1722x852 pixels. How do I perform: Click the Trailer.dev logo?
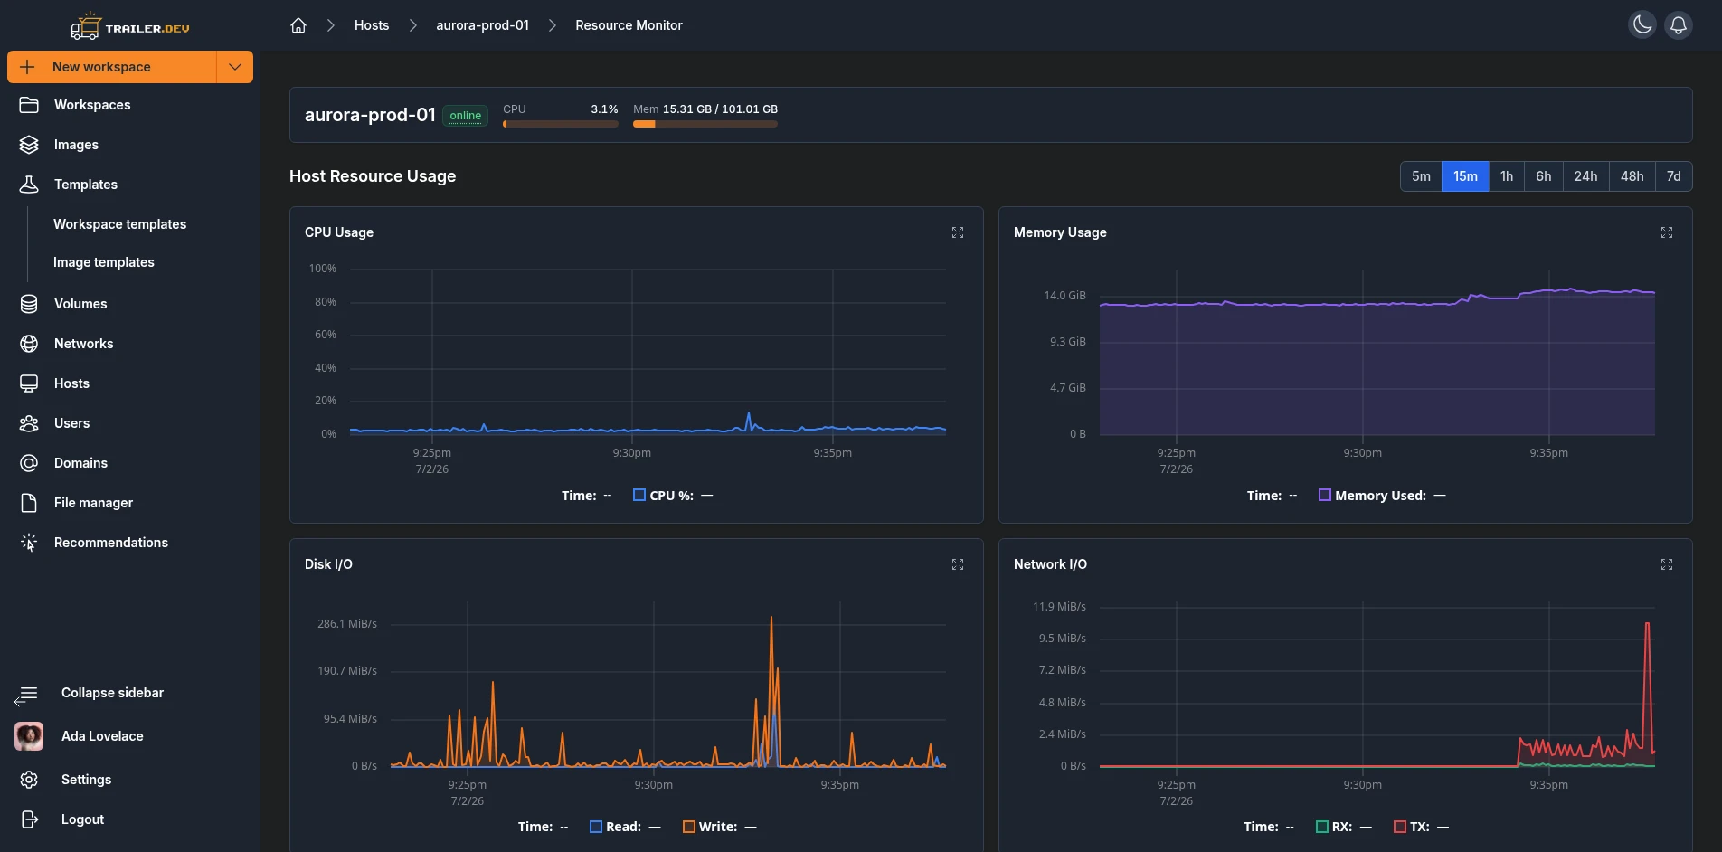pos(130,26)
